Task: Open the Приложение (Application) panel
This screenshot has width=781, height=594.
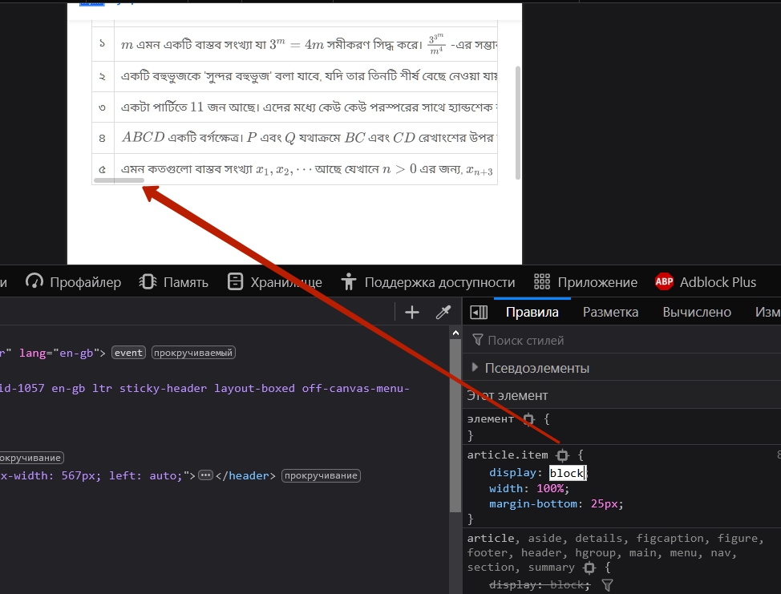Action: click(x=586, y=282)
